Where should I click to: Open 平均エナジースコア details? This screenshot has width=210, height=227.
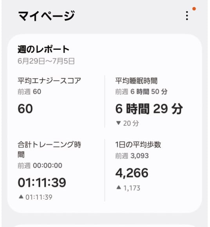[x=49, y=81]
